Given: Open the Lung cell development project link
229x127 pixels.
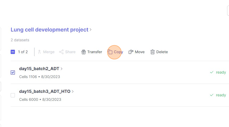Looking at the screenshot, I should point(49,30).
